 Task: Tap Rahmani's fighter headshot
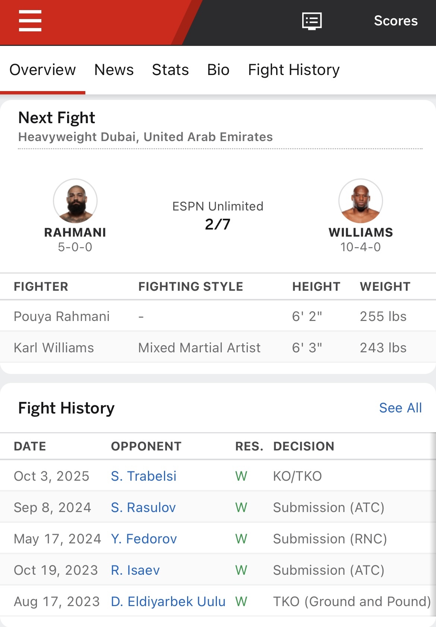pos(75,201)
